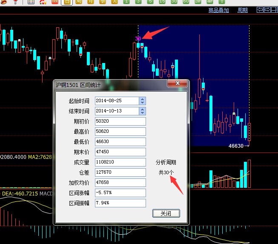Viewport: 278px width, 244px height.
Task: Select the 5-minute period button
Action: coord(150,2)
